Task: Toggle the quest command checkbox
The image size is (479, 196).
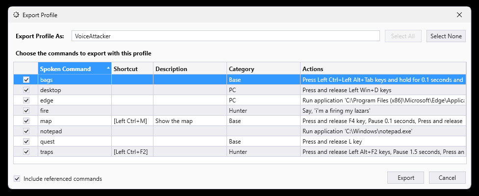Action: pyautogui.click(x=26, y=142)
